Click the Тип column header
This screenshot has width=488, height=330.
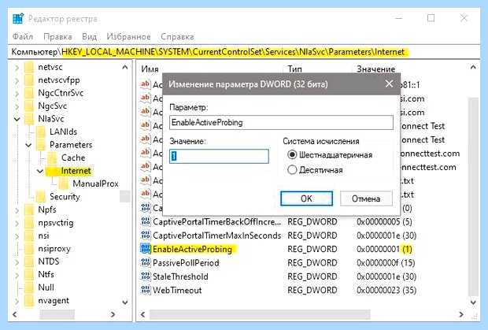pos(294,69)
